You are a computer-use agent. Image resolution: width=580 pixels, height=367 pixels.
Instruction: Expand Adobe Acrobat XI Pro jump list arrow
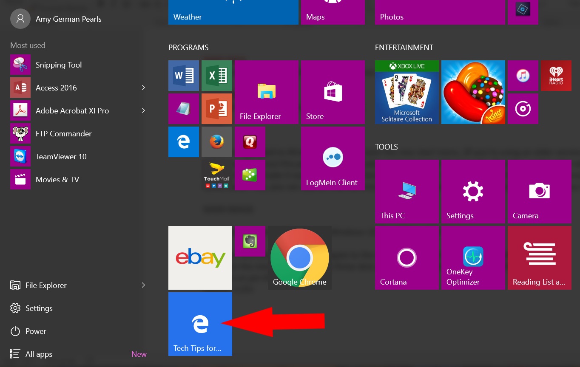coord(143,110)
